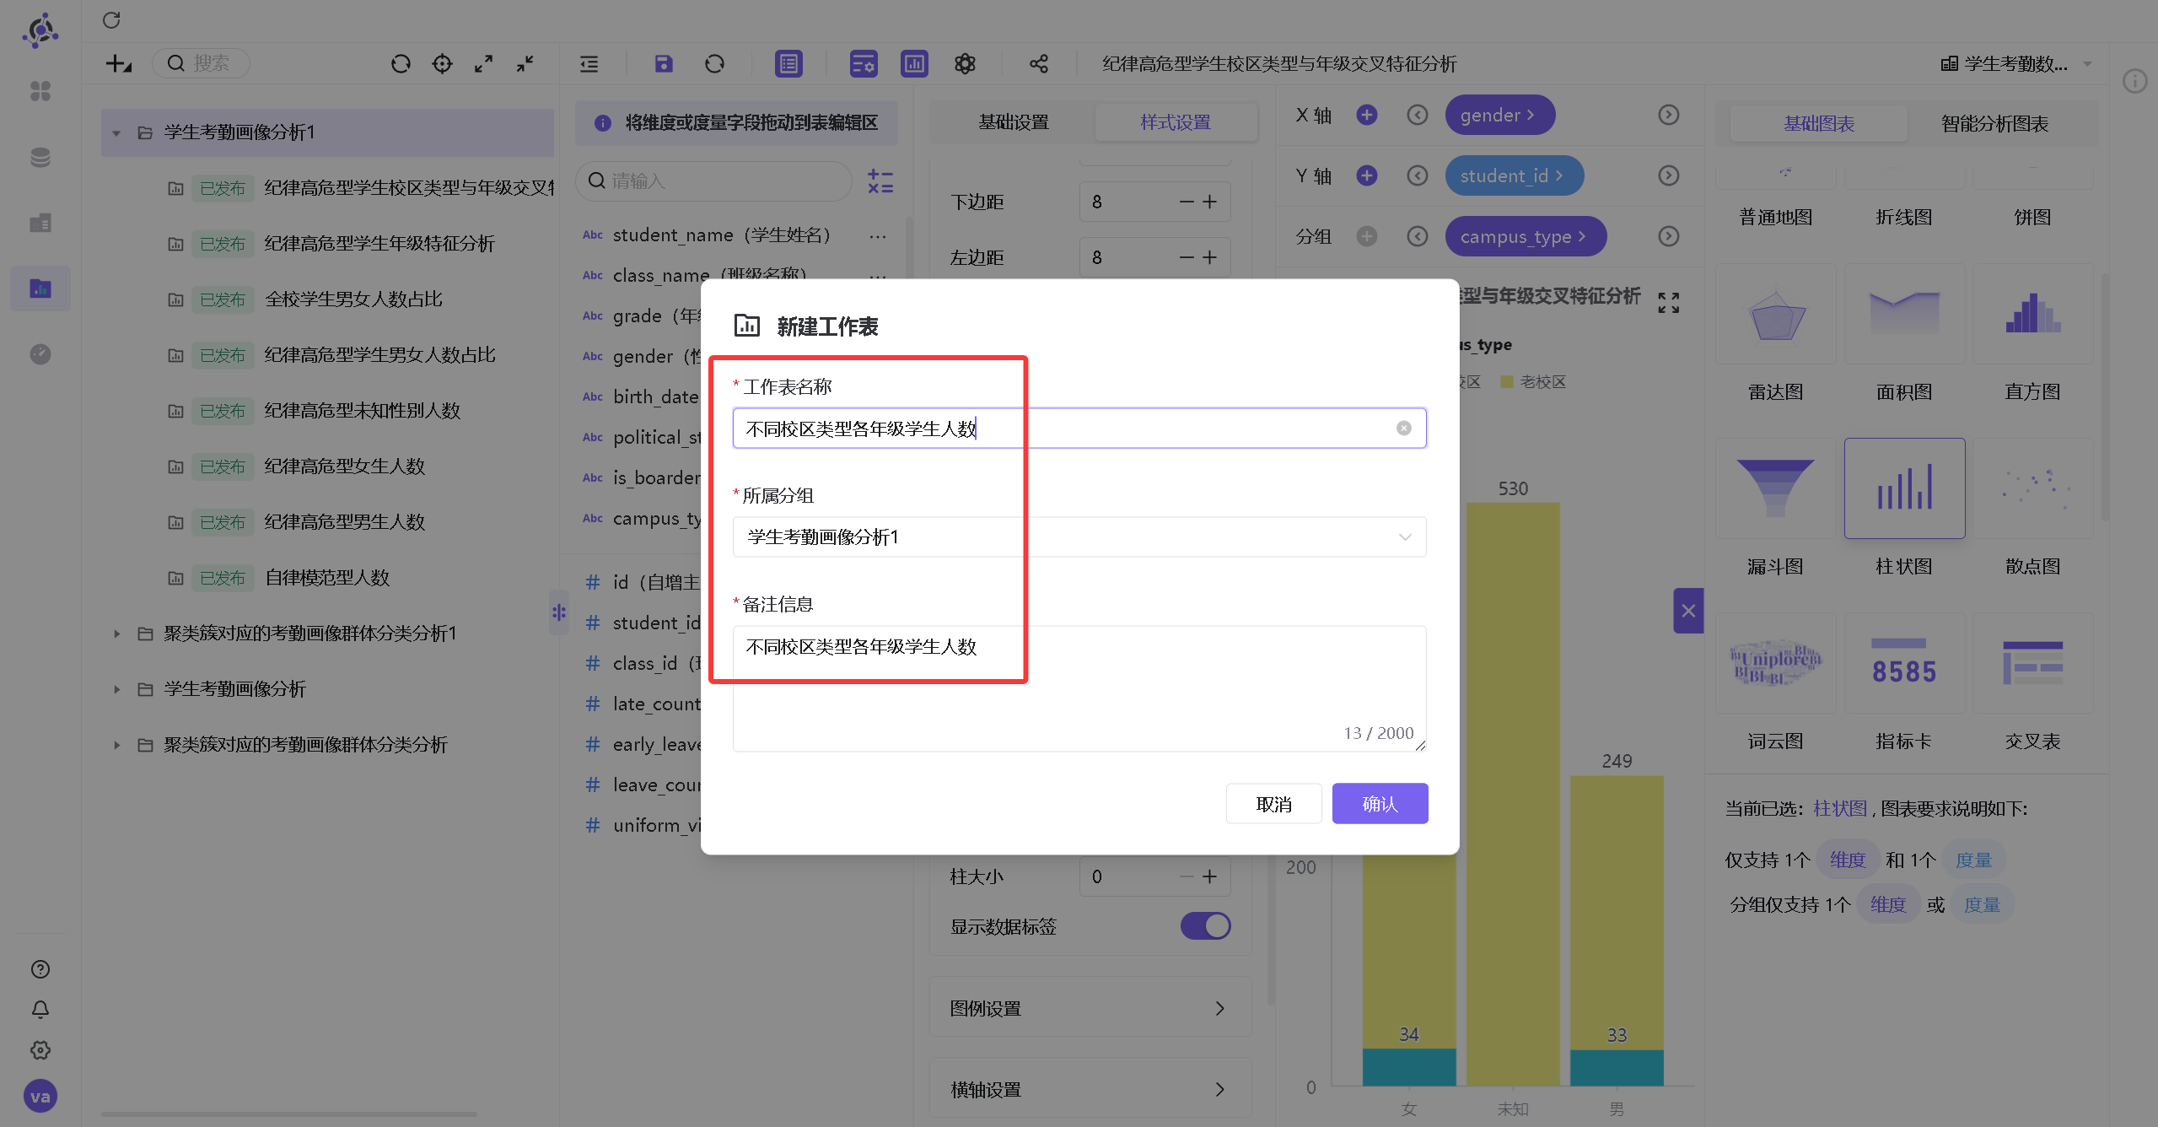Toggle field list sort or select icon
Screen dimensions: 2158x1127
pos(880,181)
